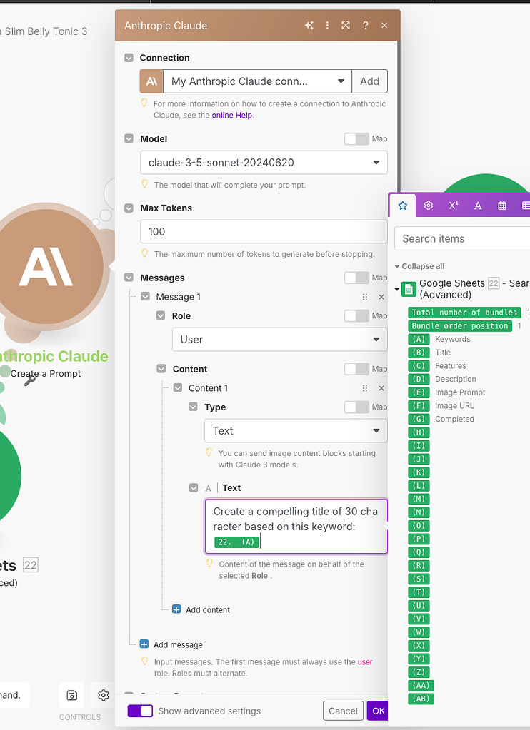This screenshot has width=530, height=730.
Task: Click the Google Sheets module icon in the mapping panel
Action: (409, 289)
